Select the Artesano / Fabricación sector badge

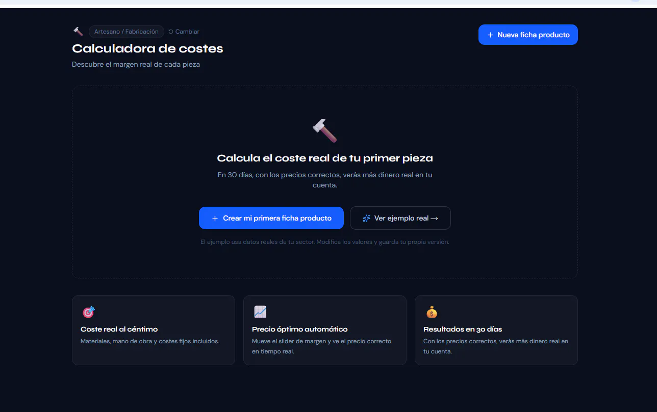point(127,32)
